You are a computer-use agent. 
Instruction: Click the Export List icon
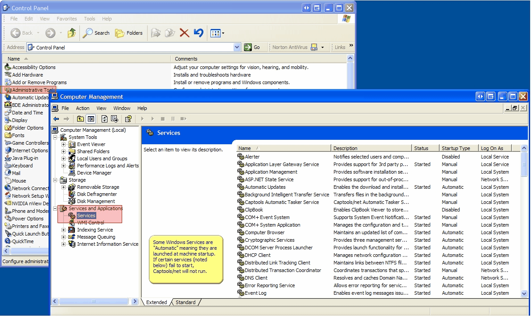pos(114,119)
